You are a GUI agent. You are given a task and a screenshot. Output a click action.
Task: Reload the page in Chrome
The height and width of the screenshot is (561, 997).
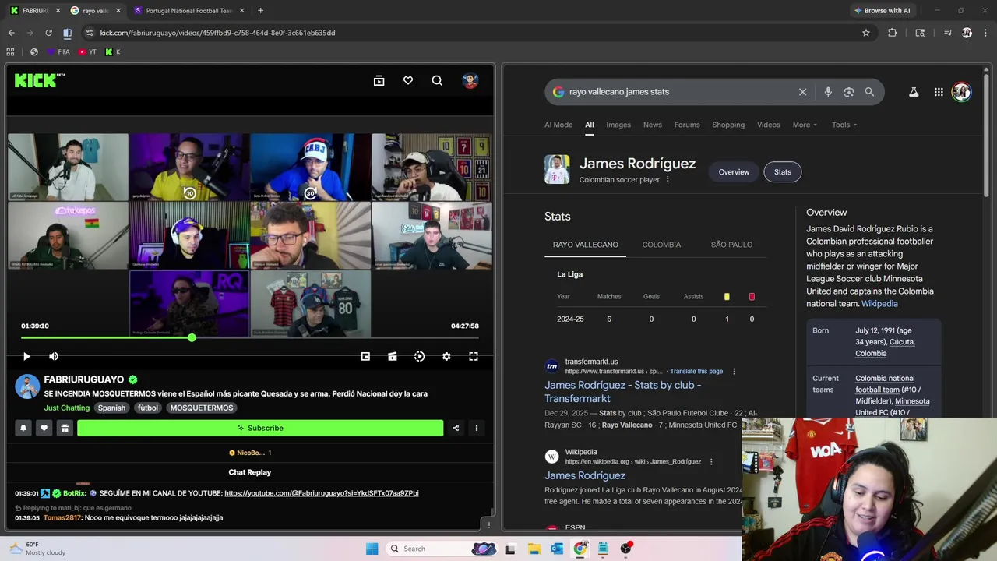48,33
